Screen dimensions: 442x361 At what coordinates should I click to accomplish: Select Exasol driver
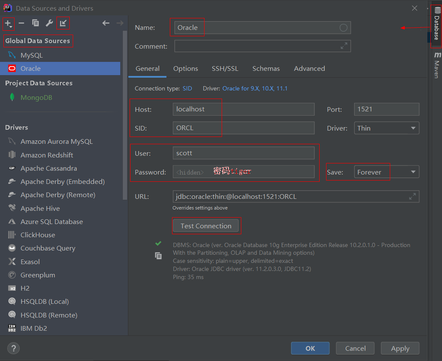60,262
